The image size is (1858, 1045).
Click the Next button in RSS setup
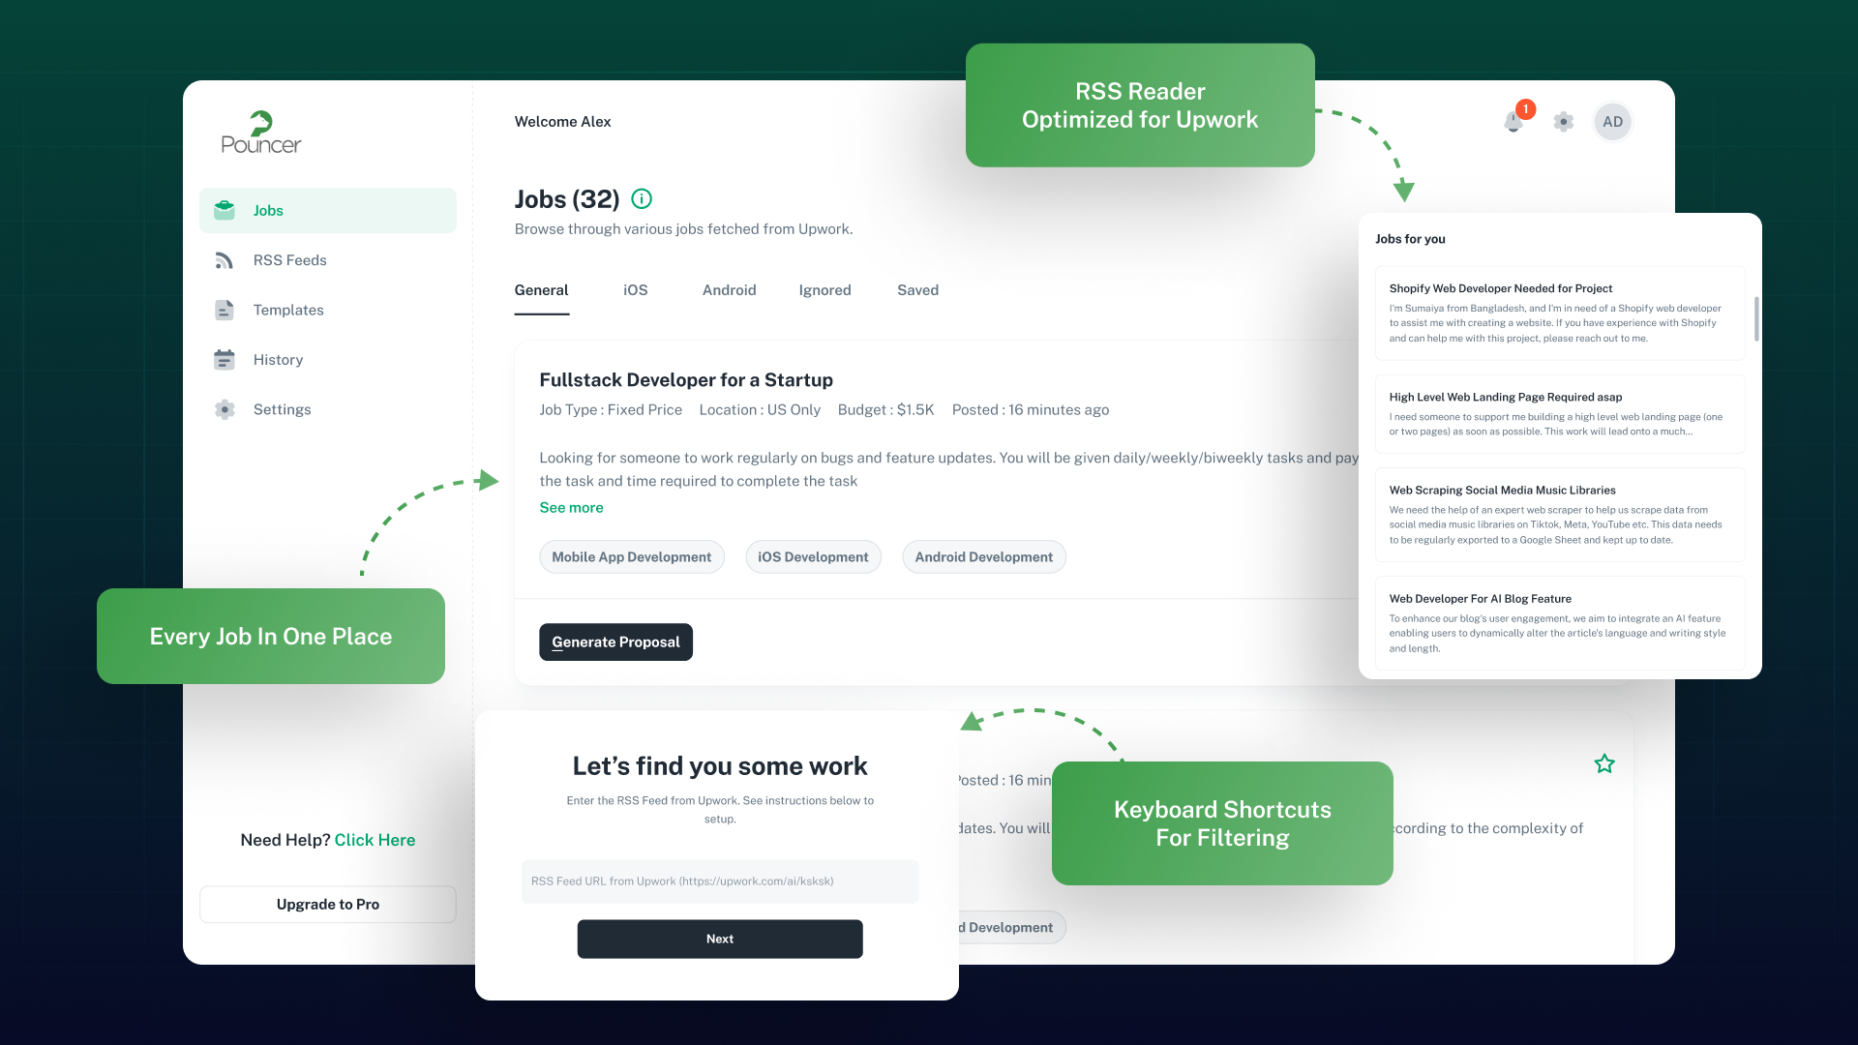click(720, 938)
